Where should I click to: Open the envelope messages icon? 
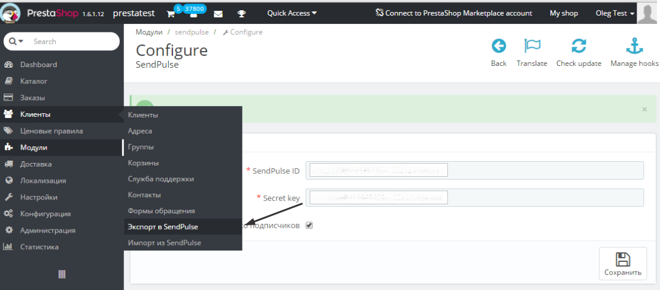click(x=218, y=14)
